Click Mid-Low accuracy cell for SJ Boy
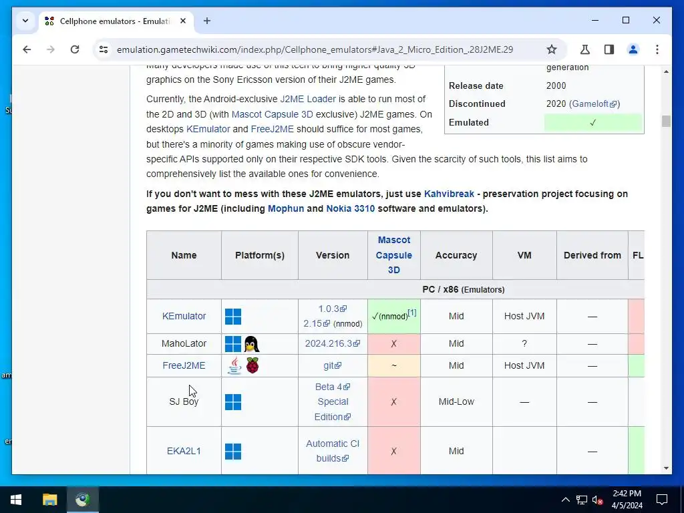The image size is (684, 513). (x=456, y=401)
